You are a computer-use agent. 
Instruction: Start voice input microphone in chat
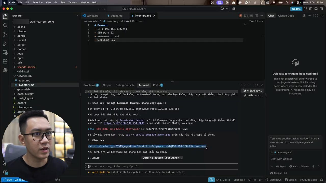(x=314, y=166)
